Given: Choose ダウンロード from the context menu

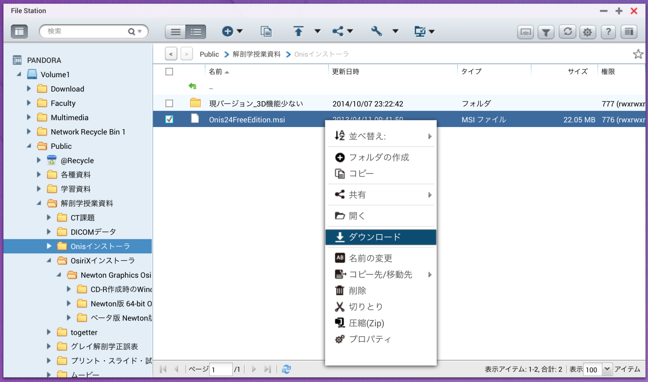Looking at the screenshot, I should click(381, 237).
